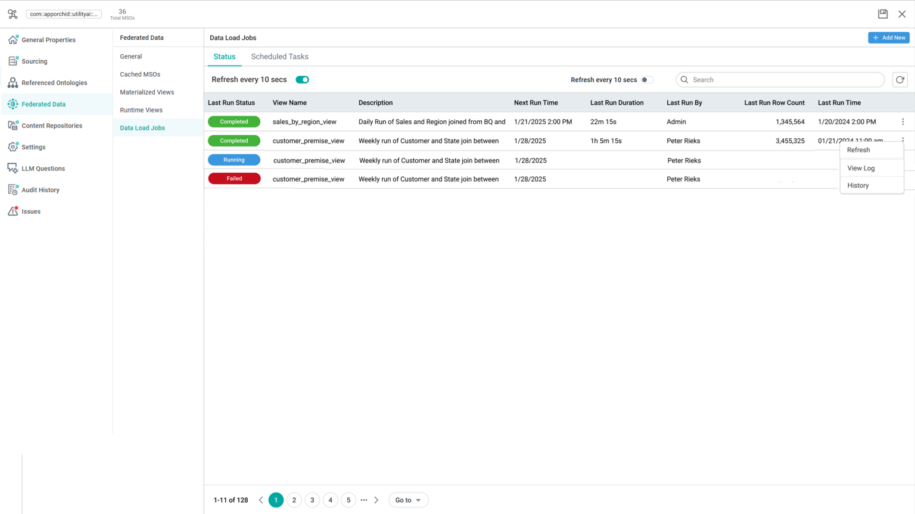The width and height of the screenshot is (915, 514).
Task: Go to next page with right chevron
Action: click(376, 500)
